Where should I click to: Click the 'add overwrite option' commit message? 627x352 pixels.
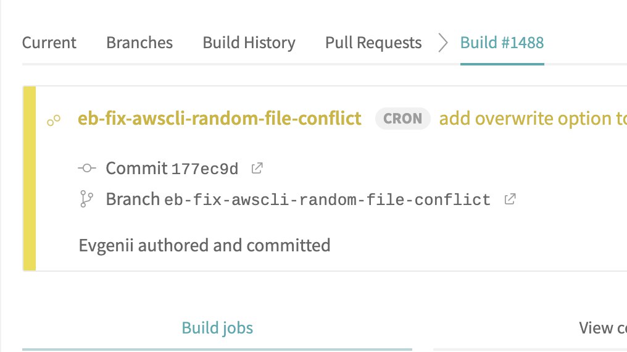533,119
